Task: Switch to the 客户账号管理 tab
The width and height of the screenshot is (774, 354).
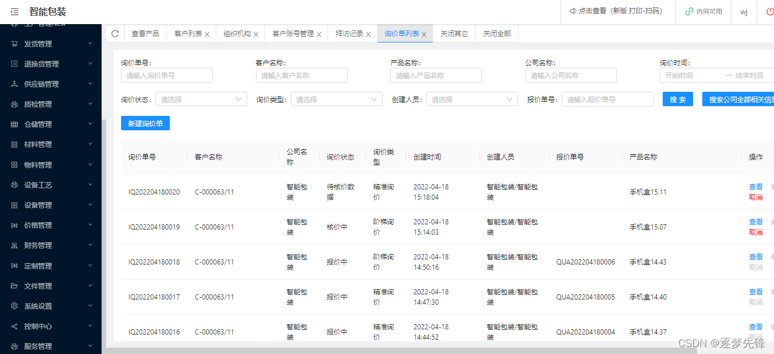Action: click(293, 34)
